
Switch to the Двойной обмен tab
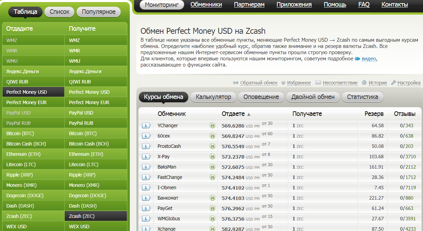313,97
